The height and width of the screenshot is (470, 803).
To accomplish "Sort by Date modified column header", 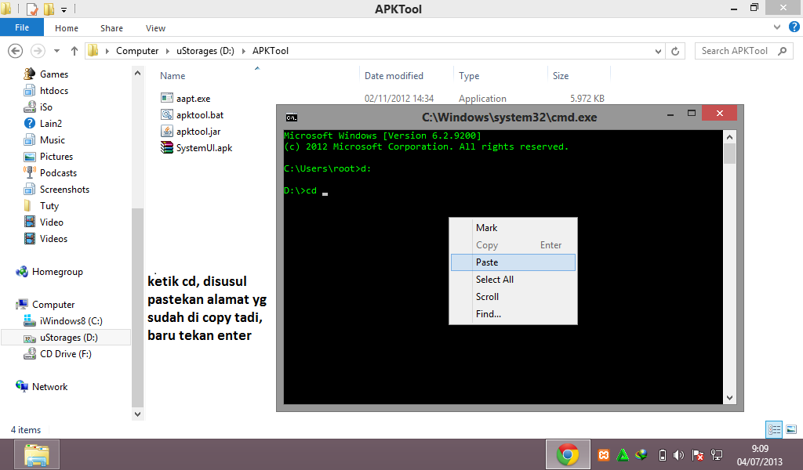I will 394,76.
